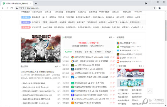Reload the downxia.com page
Viewport: 167px width, 107px height.
pyautogui.click(x=11, y=8)
